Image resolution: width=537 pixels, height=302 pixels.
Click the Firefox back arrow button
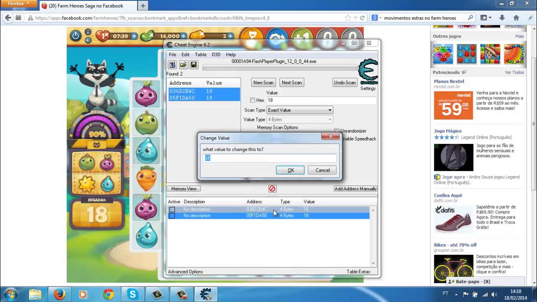[8, 18]
